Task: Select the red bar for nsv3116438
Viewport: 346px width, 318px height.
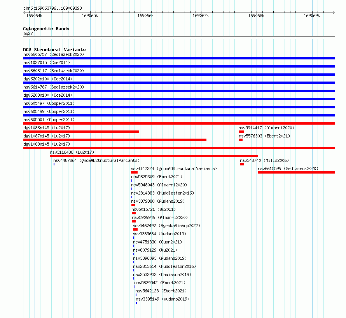Action: (x=154, y=156)
